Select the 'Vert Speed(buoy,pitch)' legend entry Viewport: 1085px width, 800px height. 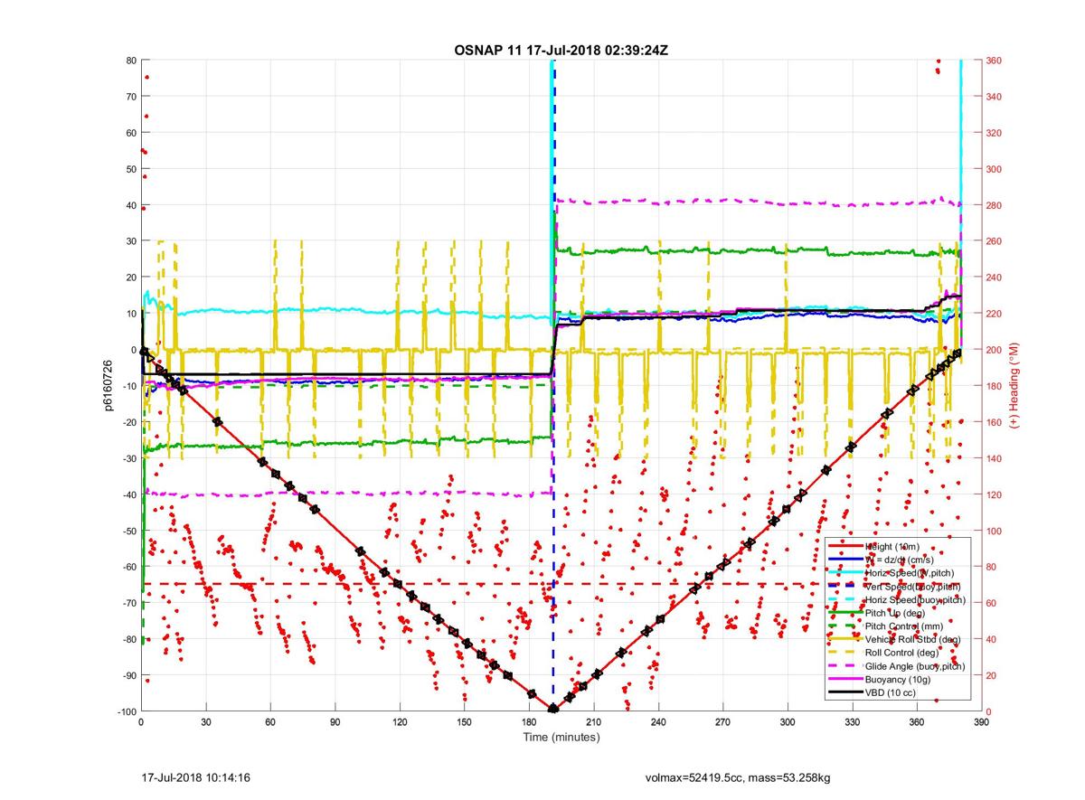pyautogui.click(x=912, y=587)
